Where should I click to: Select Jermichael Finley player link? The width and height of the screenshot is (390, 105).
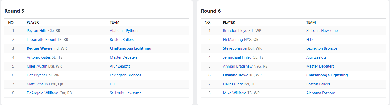pyautogui.click(x=237, y=57)
